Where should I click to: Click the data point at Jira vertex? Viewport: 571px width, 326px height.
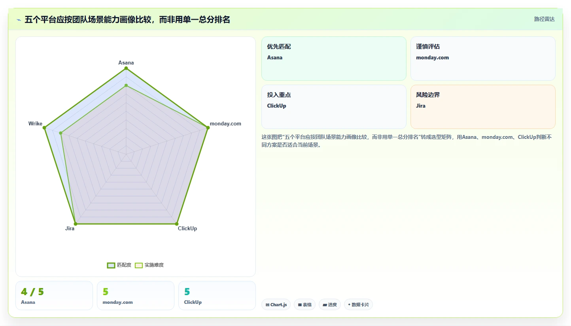coord(76,224)
